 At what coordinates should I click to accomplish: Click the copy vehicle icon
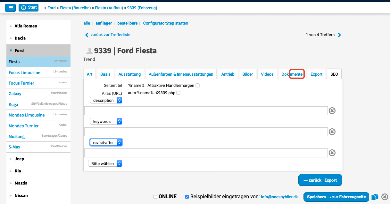[375, 197]
